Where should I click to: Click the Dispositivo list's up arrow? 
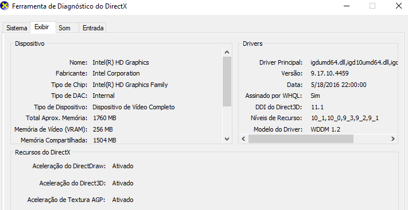coord(227,53)
